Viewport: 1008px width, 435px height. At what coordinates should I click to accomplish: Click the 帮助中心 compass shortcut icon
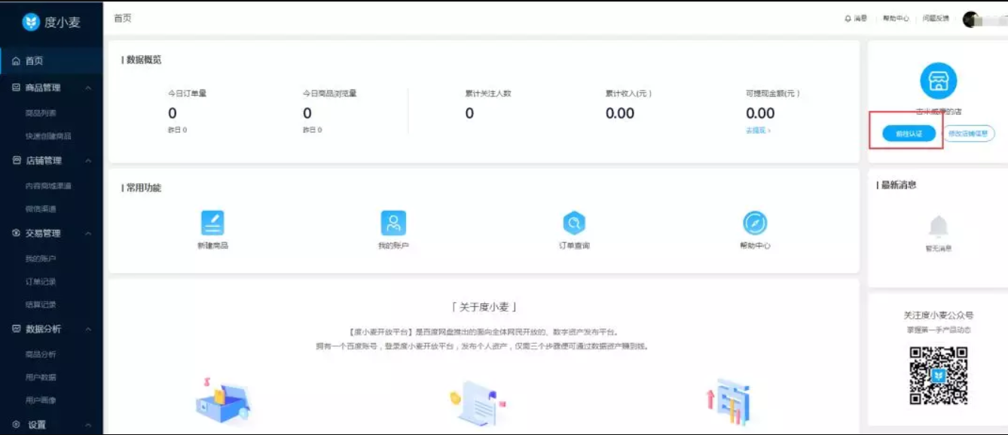click(755, 223)
